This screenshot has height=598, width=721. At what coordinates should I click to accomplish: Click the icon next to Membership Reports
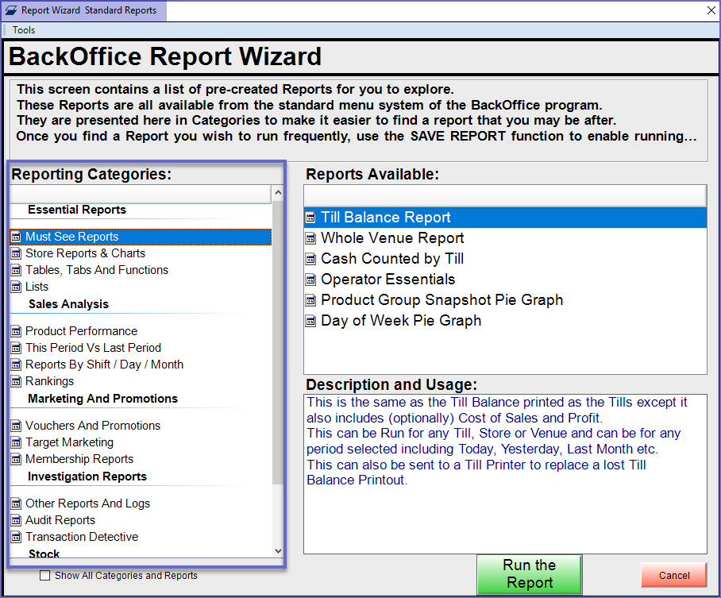coord(16,459)
